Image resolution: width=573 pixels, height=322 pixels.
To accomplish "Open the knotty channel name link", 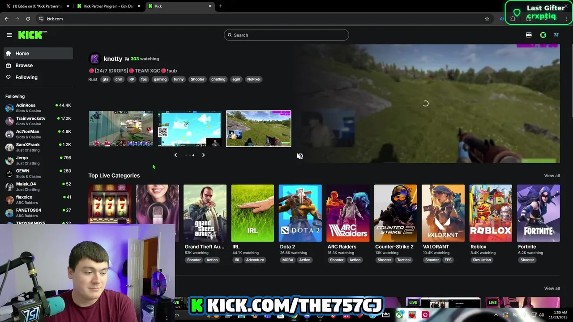I will [113, 59].
